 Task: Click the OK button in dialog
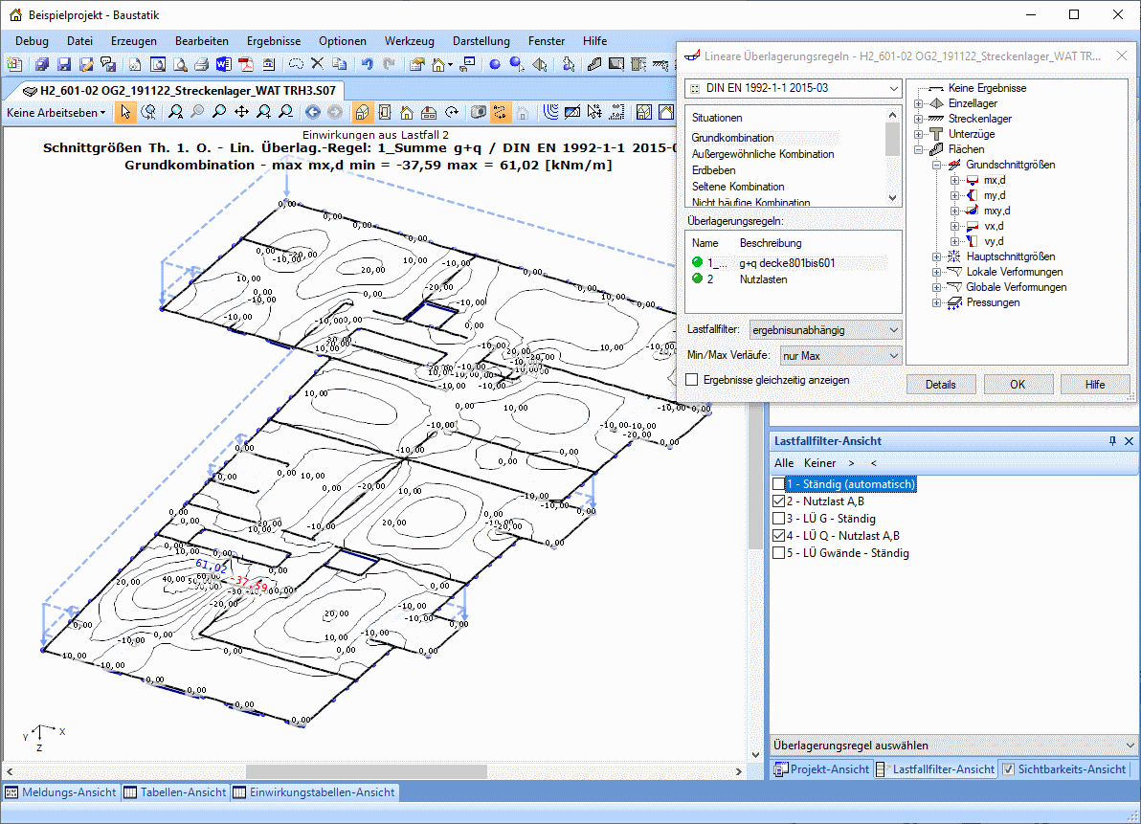point(1018,385)
